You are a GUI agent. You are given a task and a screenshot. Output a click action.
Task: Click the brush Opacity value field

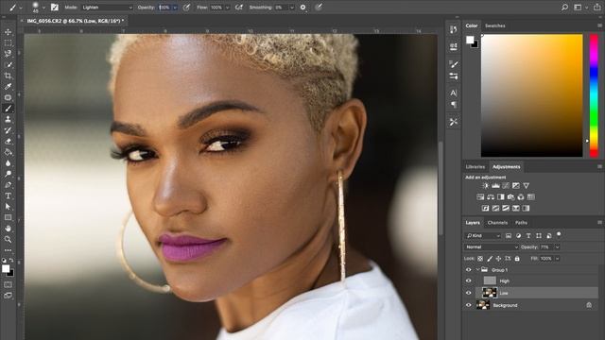(164, 8)
